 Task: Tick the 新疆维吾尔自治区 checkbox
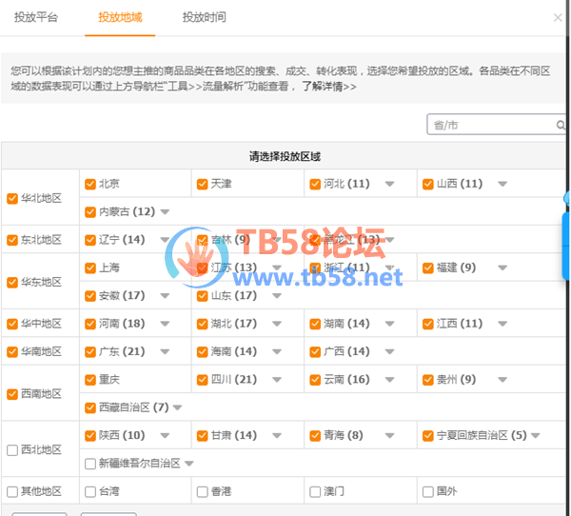[x=90, y=464]
